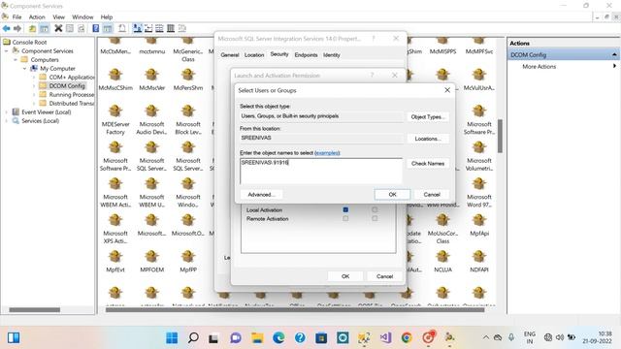Click More Actions in Actions pane
The width and height of the screenshot is (621, 349).
pyautogui.click(x=539, y=67)
